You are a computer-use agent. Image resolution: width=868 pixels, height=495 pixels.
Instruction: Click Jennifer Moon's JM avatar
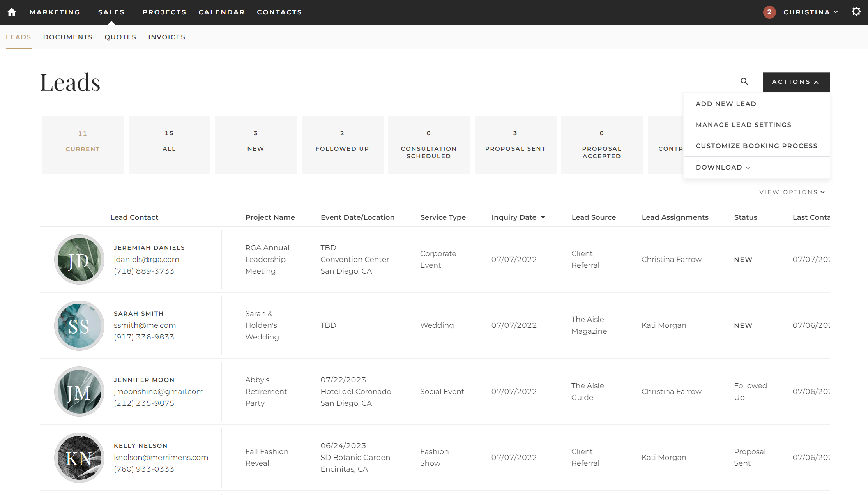click(x=79, y=392)
